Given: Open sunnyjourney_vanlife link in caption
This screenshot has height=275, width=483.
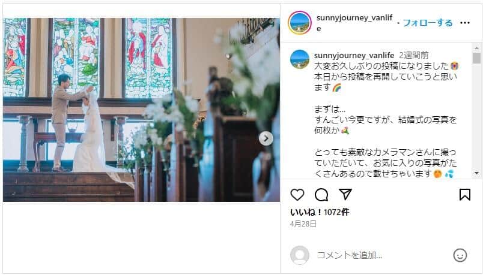Looking at the screenshot, I should point(354,55).
